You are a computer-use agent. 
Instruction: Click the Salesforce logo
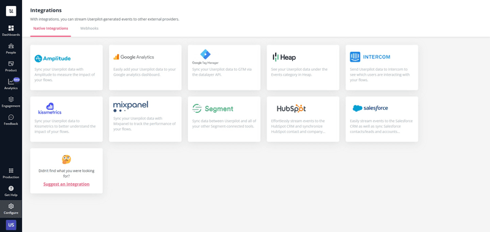[x=371, y=108]
